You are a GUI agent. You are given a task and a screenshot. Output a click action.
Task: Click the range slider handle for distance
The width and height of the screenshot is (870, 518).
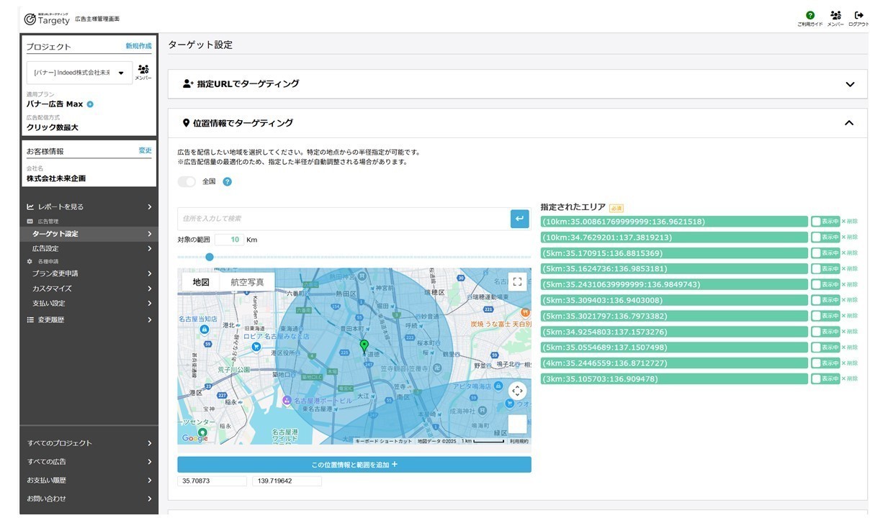tap(210, 257)
